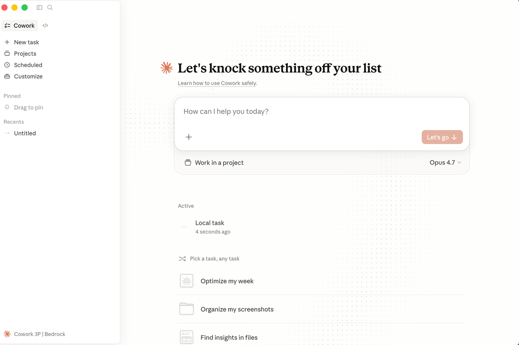Click the Find insights in files icon

(186, 337)
